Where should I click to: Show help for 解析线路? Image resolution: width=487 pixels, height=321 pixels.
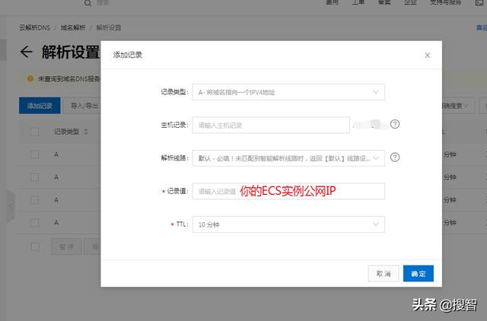395,157
